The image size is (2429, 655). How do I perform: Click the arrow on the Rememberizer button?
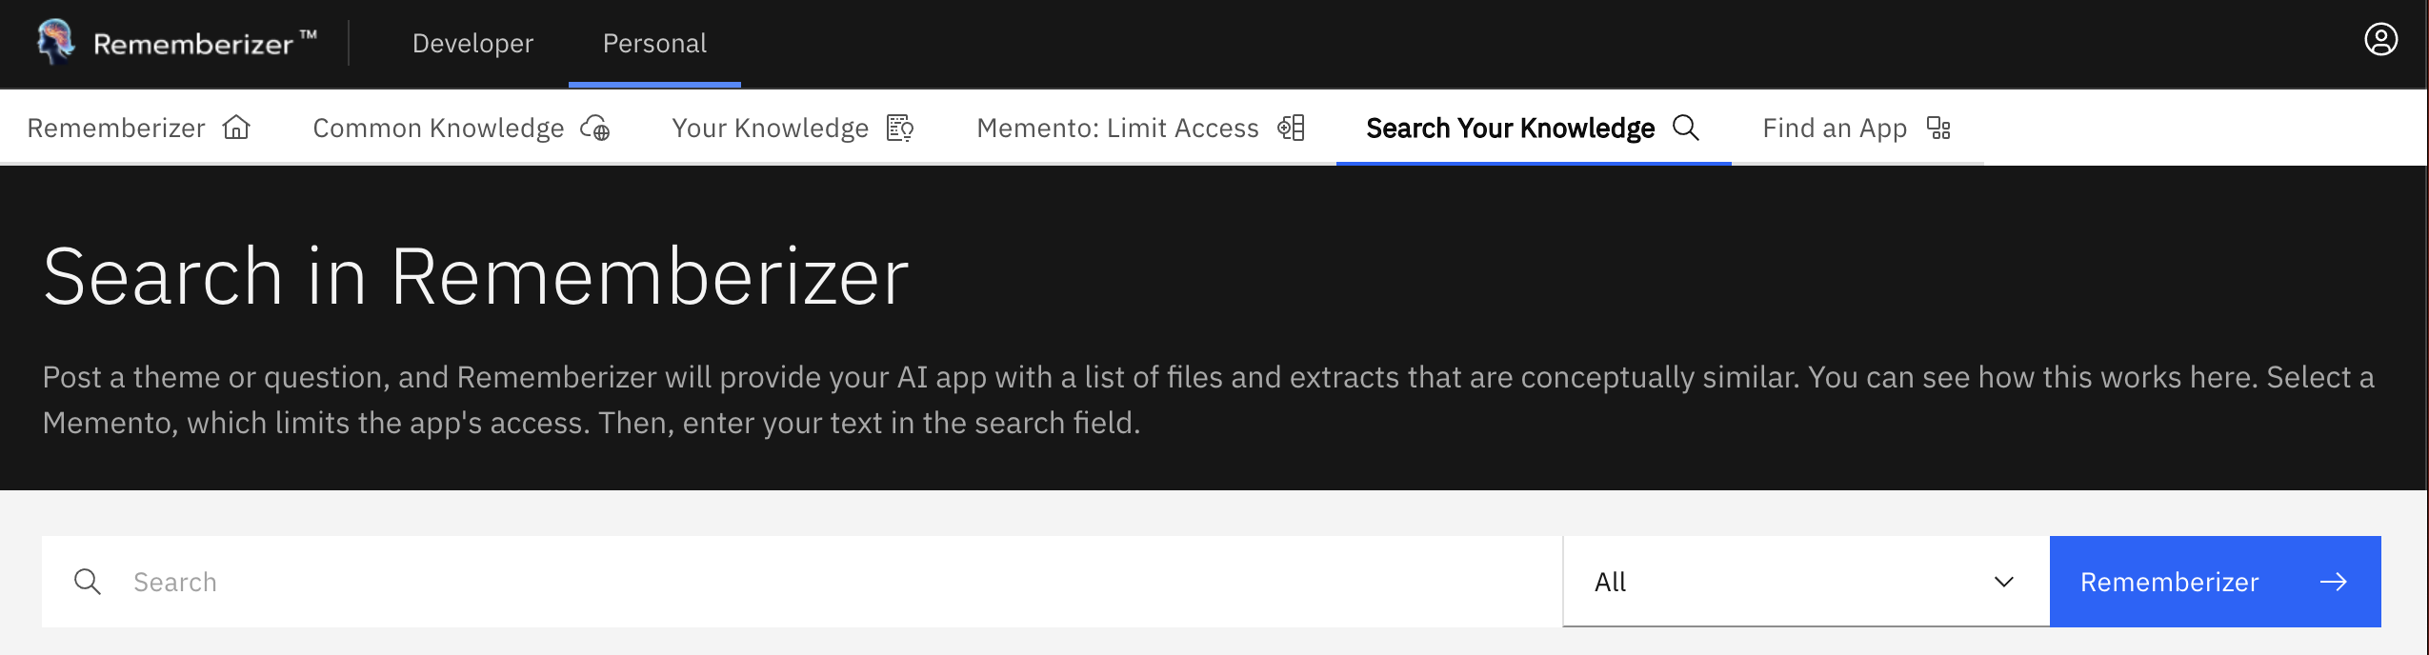point(2334,581)
